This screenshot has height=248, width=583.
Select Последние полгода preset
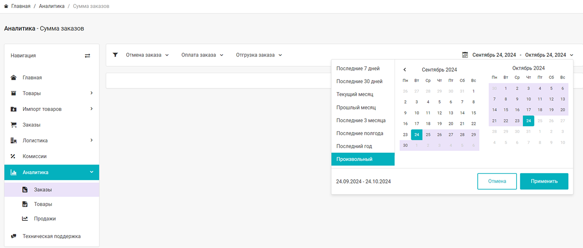coord(363,133)
